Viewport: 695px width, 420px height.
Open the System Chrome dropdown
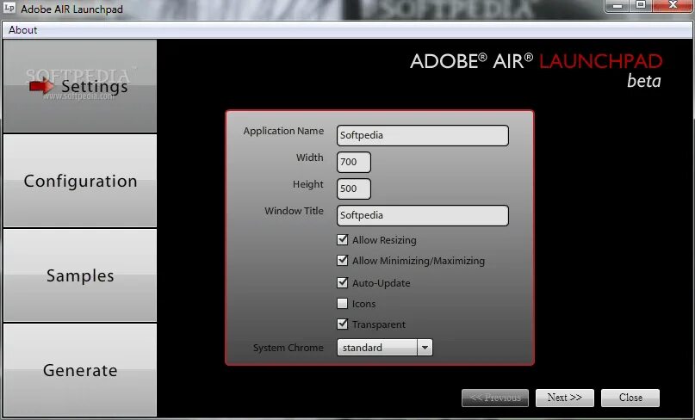pyautogui.click(x=385, y=348)
